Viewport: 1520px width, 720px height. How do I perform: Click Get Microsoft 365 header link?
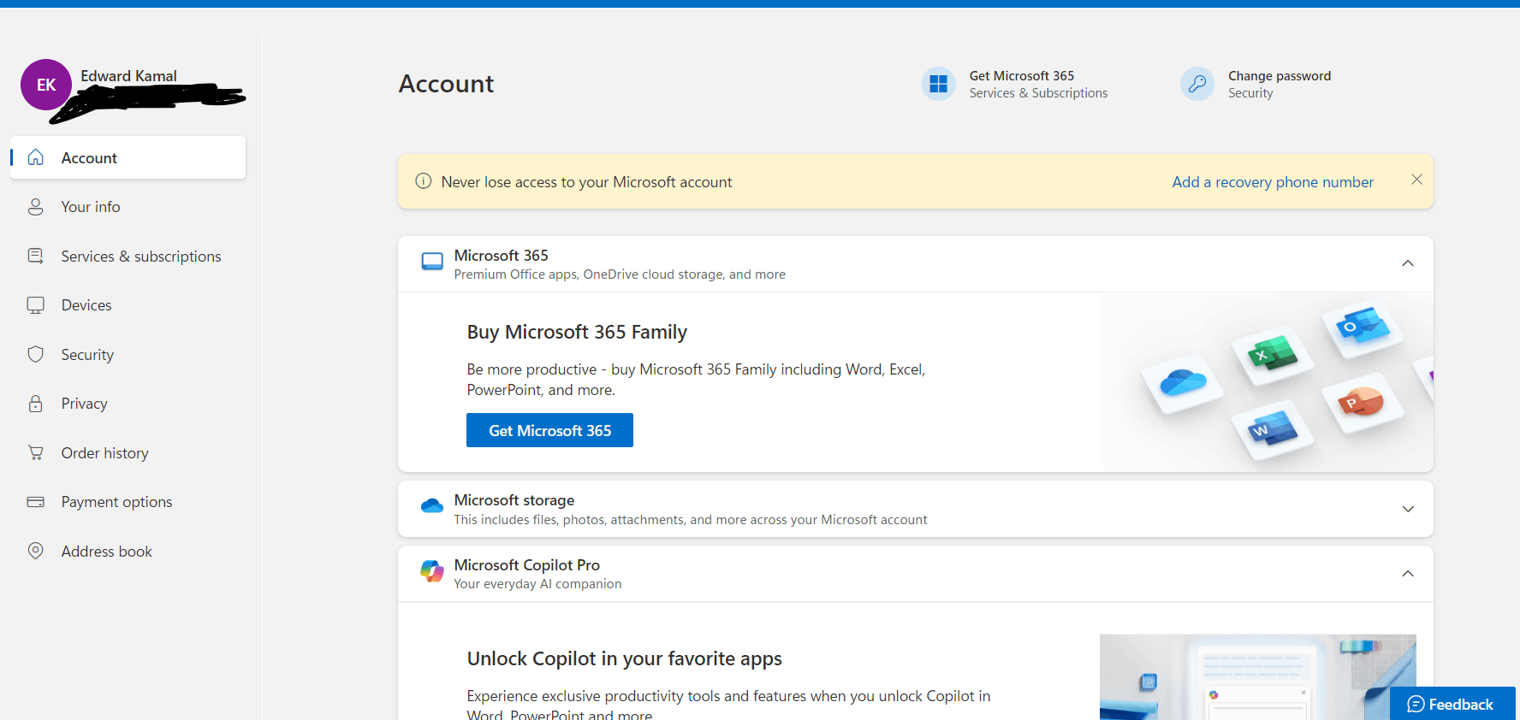[1021, 75]
